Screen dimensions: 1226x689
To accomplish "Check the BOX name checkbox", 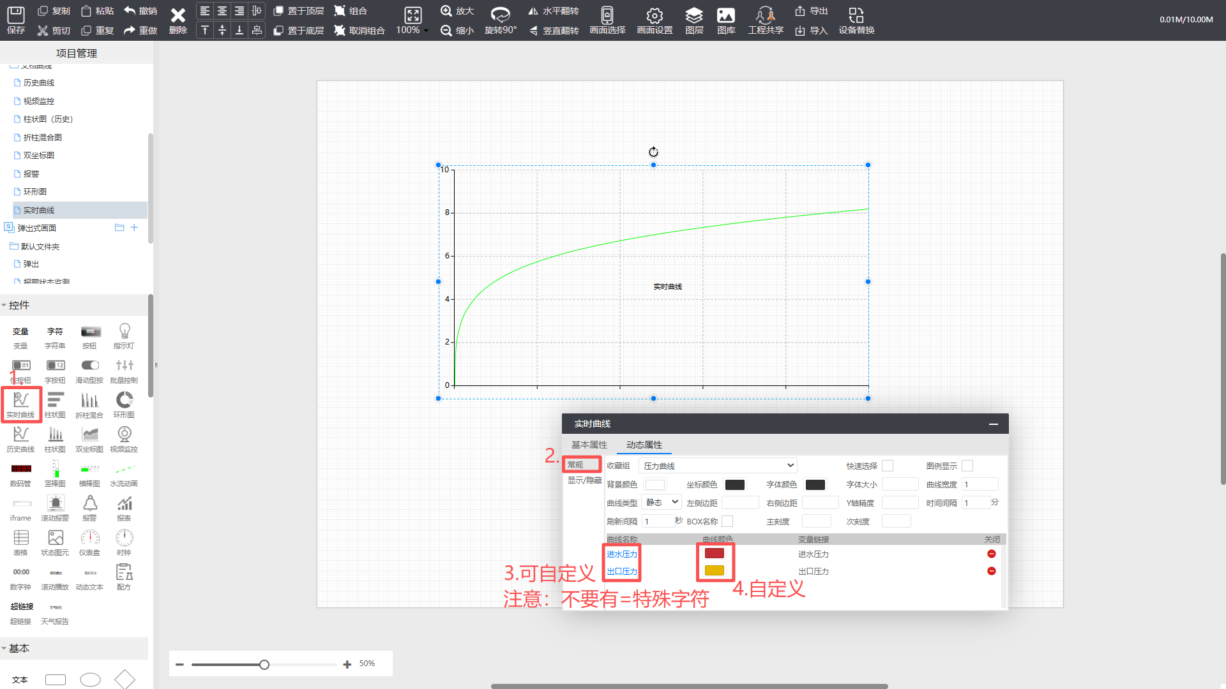I will coord(727,521).
